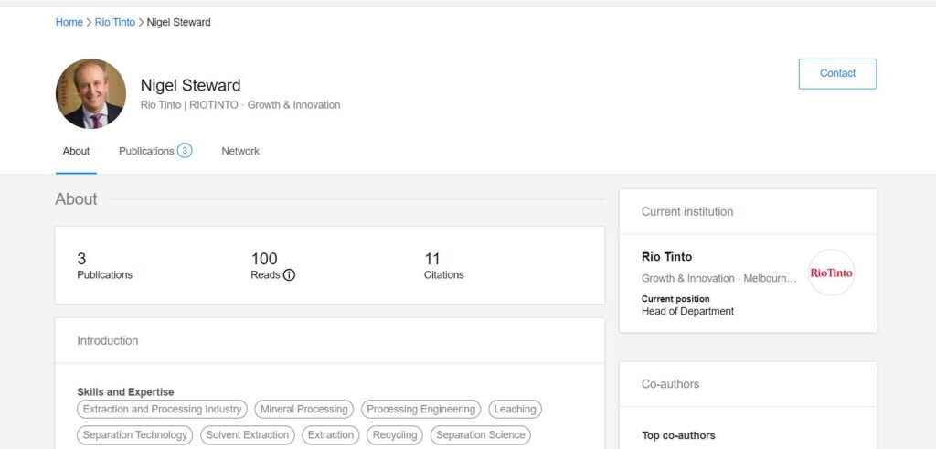
Task: Click the large 'About' section heading
Action: (76, 199)
